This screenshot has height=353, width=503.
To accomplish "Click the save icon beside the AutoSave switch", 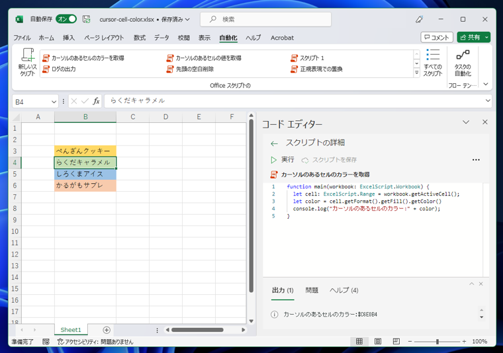I will point(86,19).
